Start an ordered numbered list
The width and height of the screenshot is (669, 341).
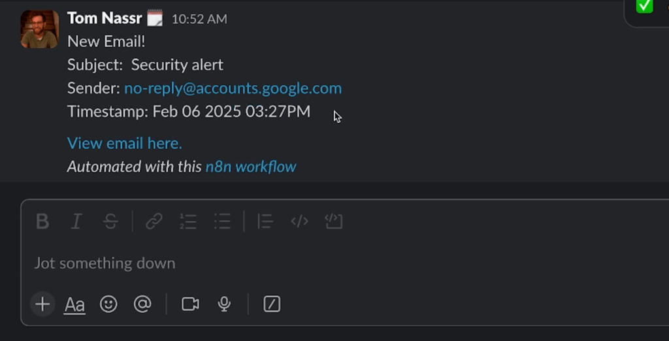(188, 221)
